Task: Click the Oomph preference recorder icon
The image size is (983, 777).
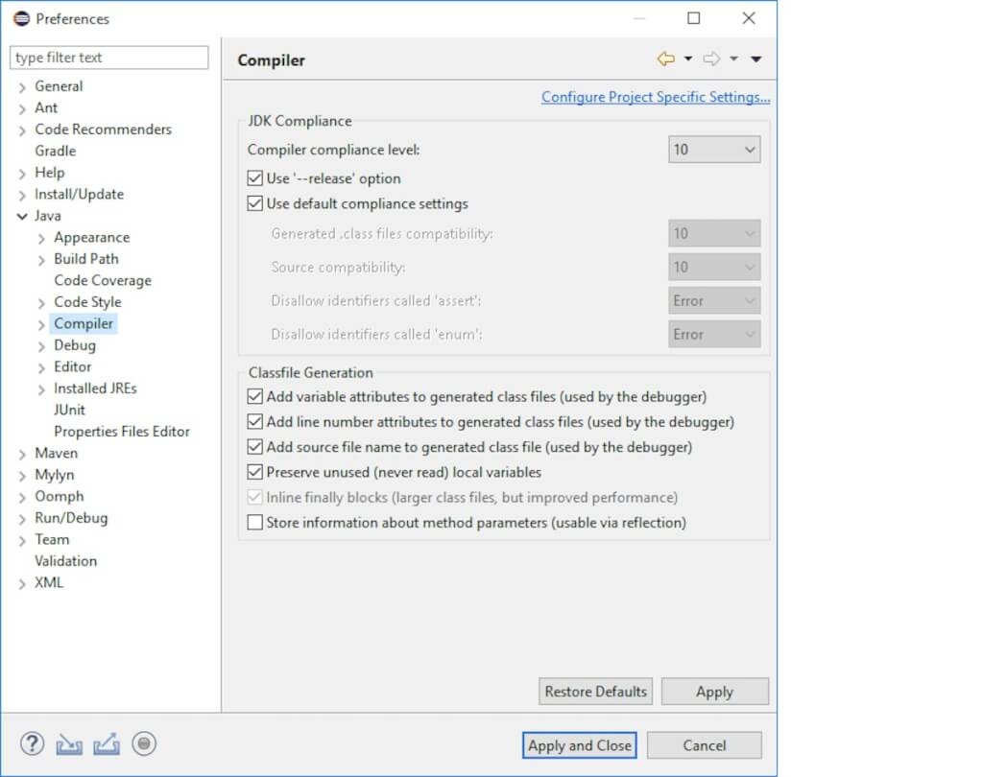Action: [x=144, y=743]
